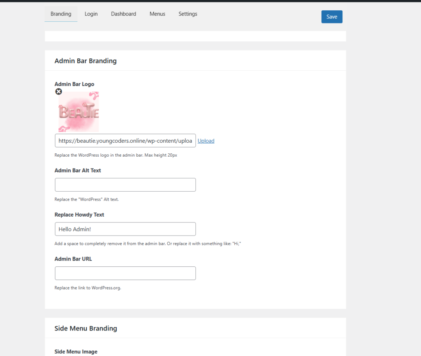This screenshot has height=356, width=421.
Task: Click the Admin Bar Alt Text label
Action: tap(78, 171)
